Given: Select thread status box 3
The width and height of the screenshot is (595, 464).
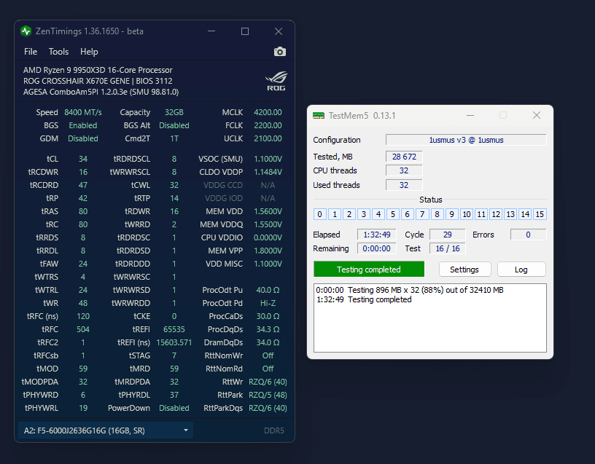Looking at the screenshot, I should point(364,214).
